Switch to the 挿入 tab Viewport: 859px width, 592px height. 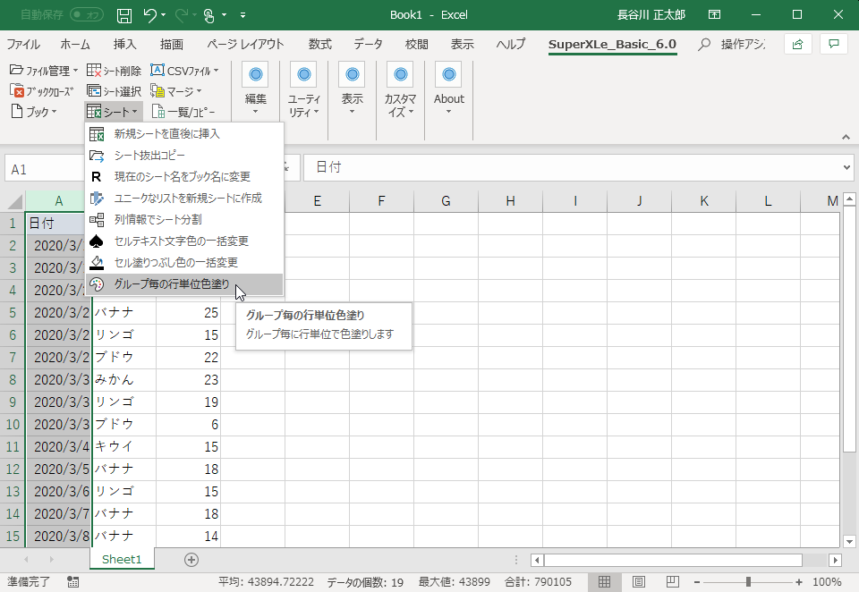[x=124, y=45]
